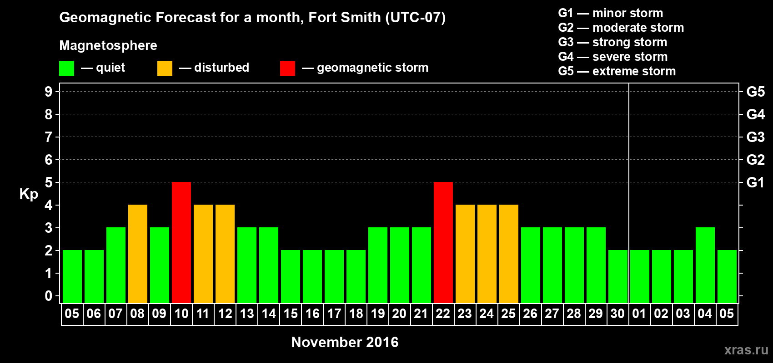This screenshot has width=773, height=363.
Task: Click the G4 label on right axis
Action: coord(755,114)
